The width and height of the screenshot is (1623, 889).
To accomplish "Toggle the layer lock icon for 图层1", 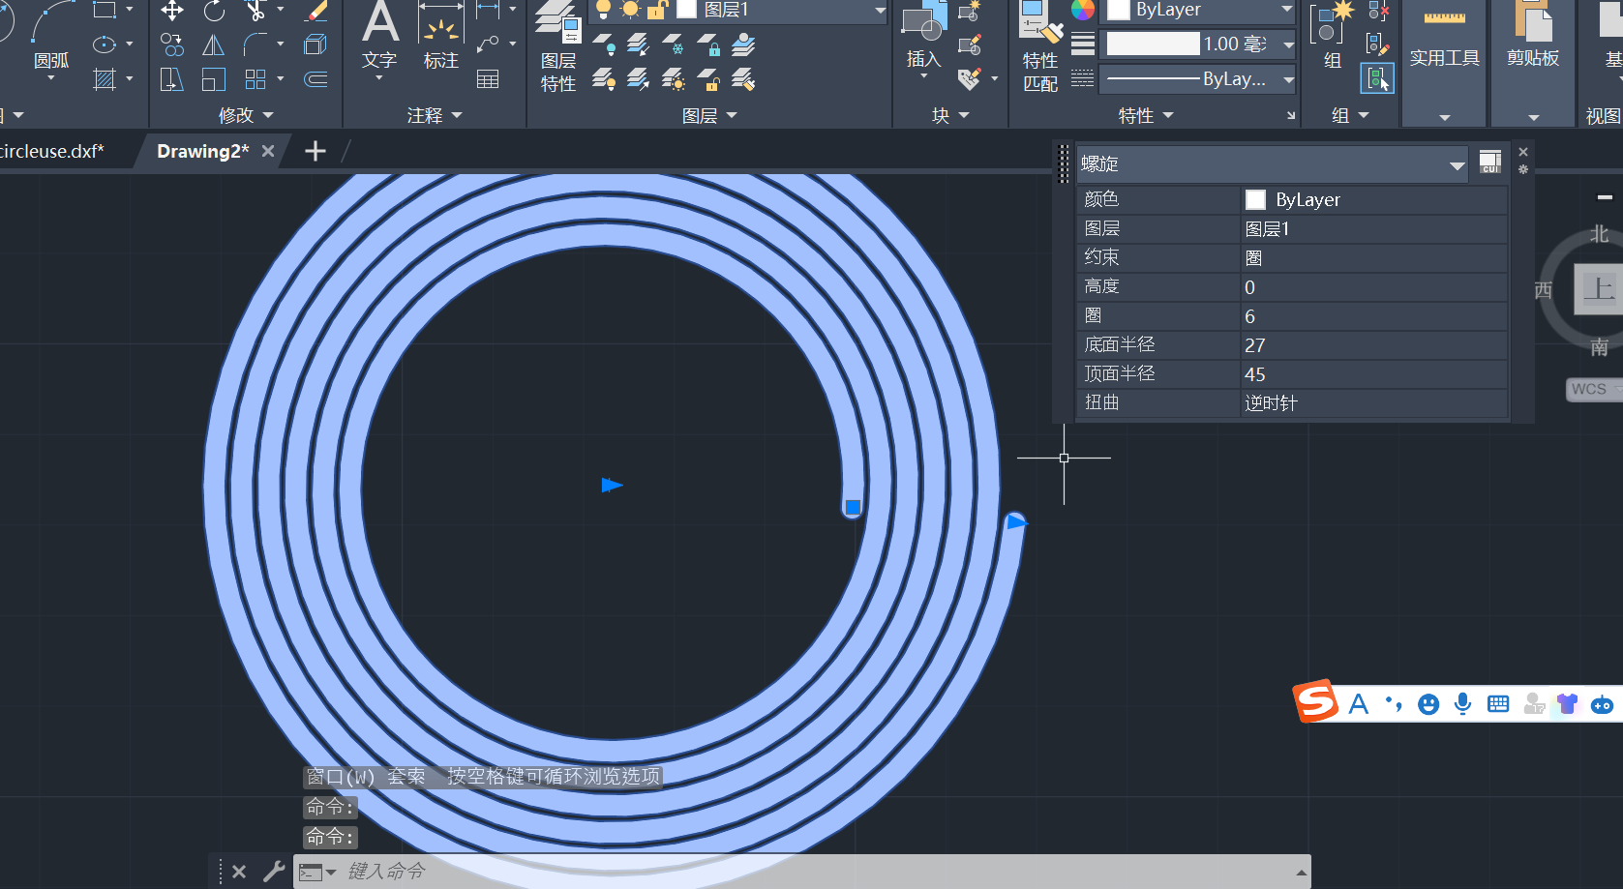I will 657,11.
